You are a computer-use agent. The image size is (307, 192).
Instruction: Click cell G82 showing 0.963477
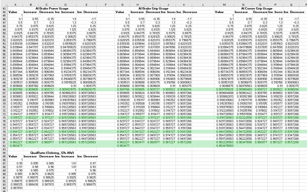pos(122,146)
